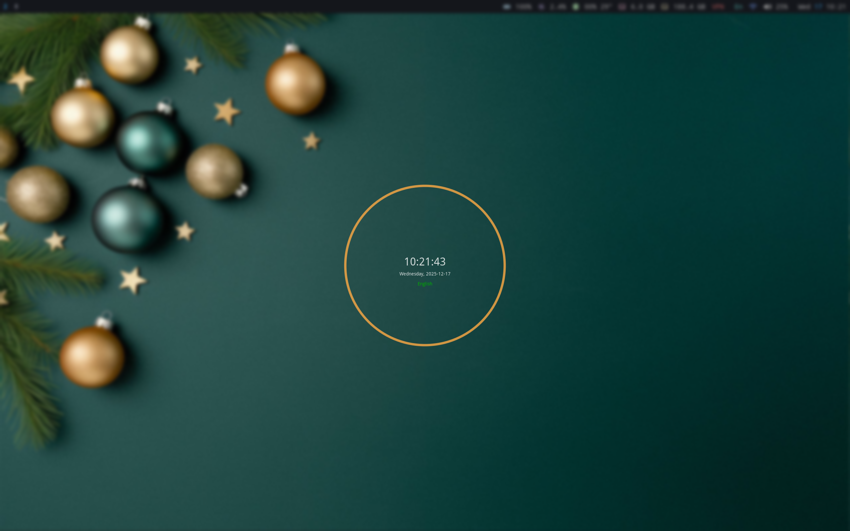Click the pale blue icon before 100% reading

pyautogui.click(x=506, y=7)
